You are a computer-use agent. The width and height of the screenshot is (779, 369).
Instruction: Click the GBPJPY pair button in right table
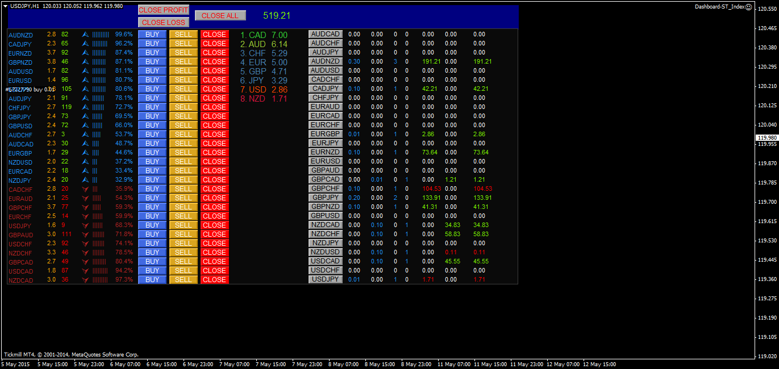[326, 198]
